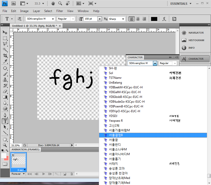This screenshot has height=185, width=211.
Task: Click the text color swatch in options bar
Action: [154, 19]
